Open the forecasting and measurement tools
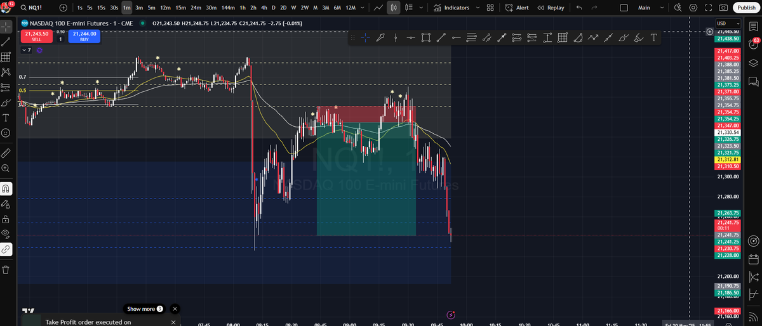The height and width of the screenshot is (326, 762). 6,87
